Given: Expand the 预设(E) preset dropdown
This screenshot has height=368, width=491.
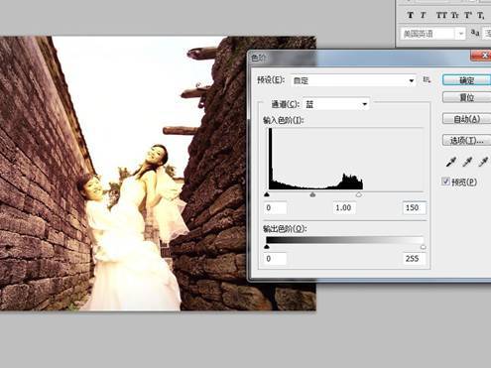Looking at the screenshot, I should click(353, 80).
